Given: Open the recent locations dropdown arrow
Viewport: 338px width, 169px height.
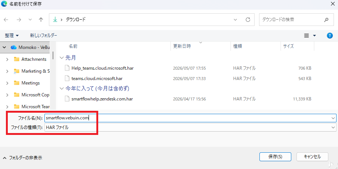Looking at the screenshot, I should click(30, 20).
